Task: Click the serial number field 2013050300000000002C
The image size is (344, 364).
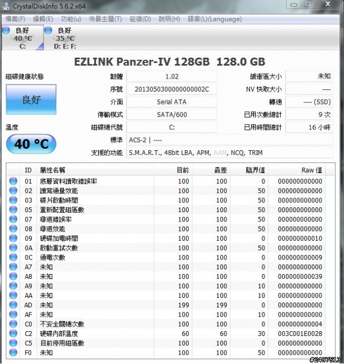Action: click(x=172, y=89)
